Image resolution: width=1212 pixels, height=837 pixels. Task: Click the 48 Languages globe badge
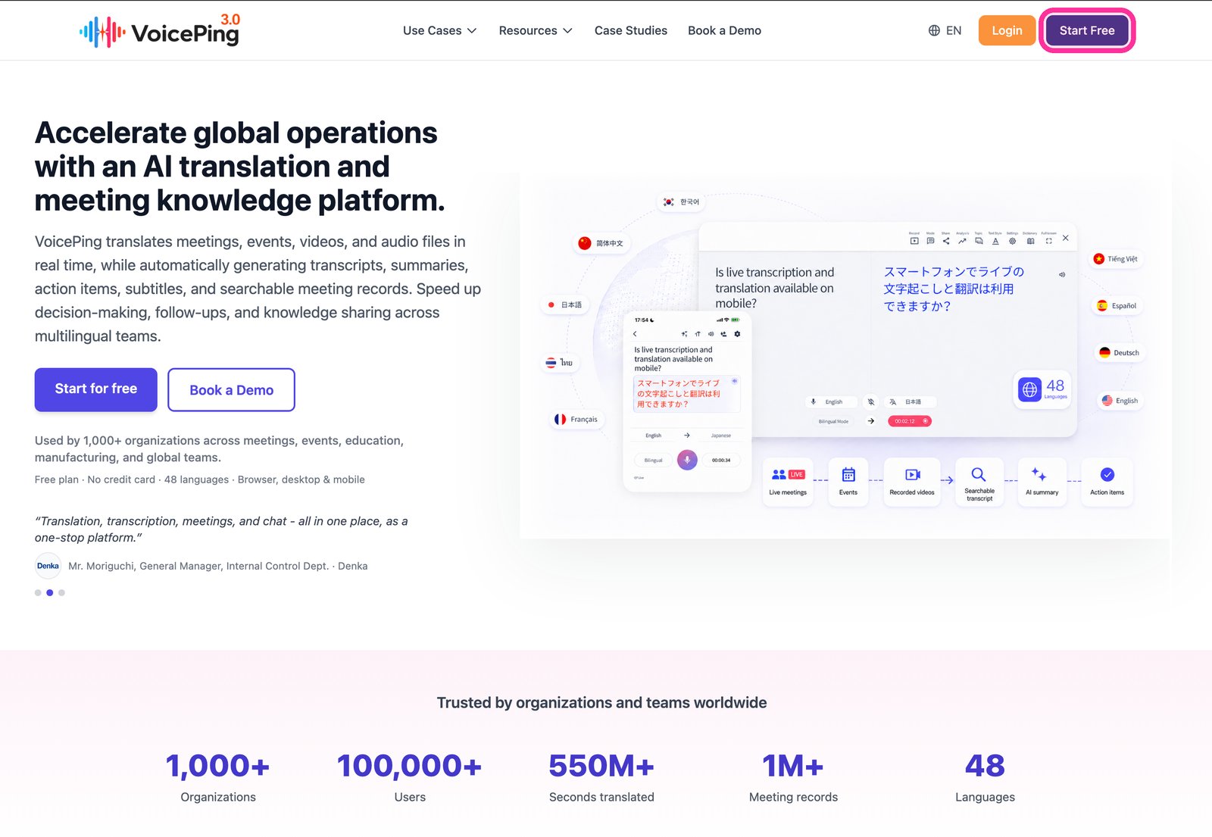click(1042, 389)
